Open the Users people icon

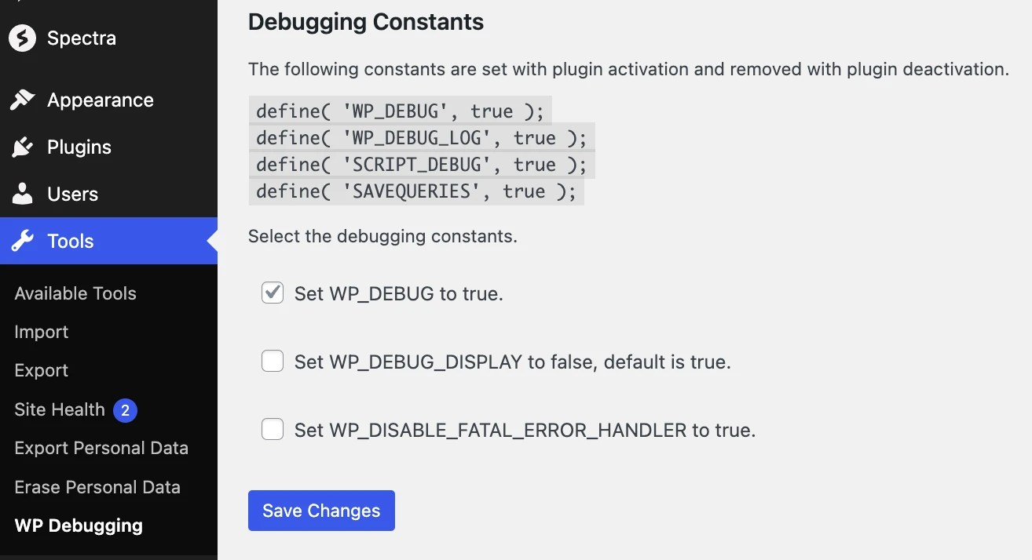[22, 194]
